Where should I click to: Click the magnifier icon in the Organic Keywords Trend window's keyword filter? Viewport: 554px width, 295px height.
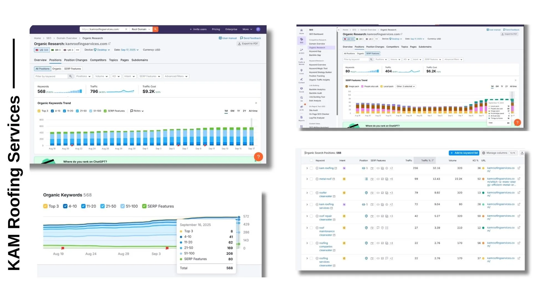click(x=71, y=76)
